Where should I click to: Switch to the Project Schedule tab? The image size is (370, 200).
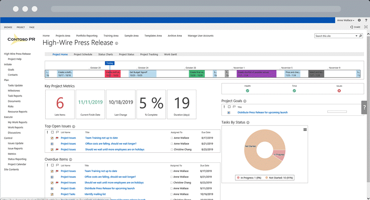click(83, 54)
